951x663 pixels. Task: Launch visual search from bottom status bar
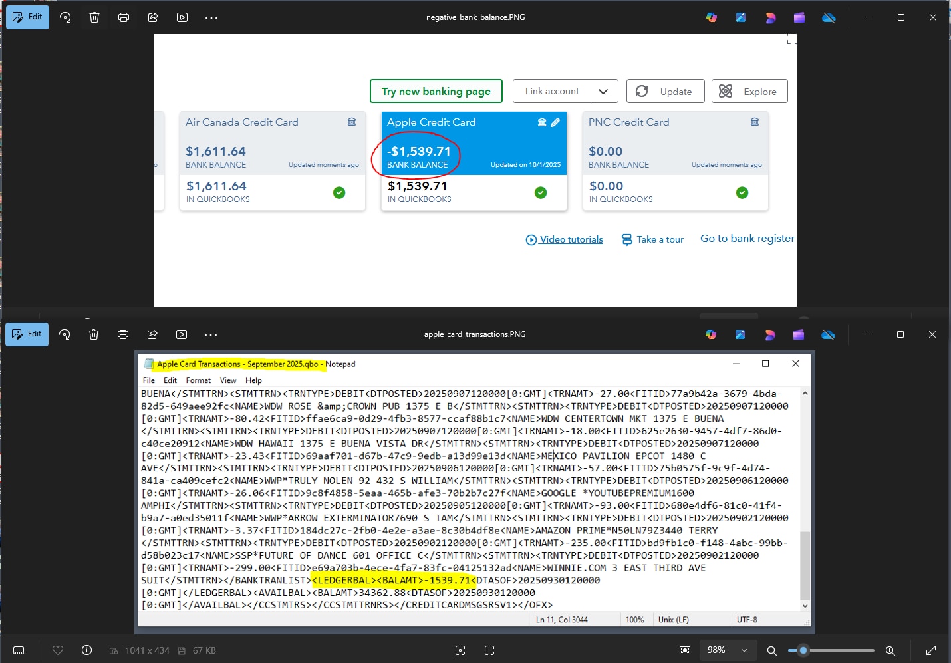(x=460, y=650)
